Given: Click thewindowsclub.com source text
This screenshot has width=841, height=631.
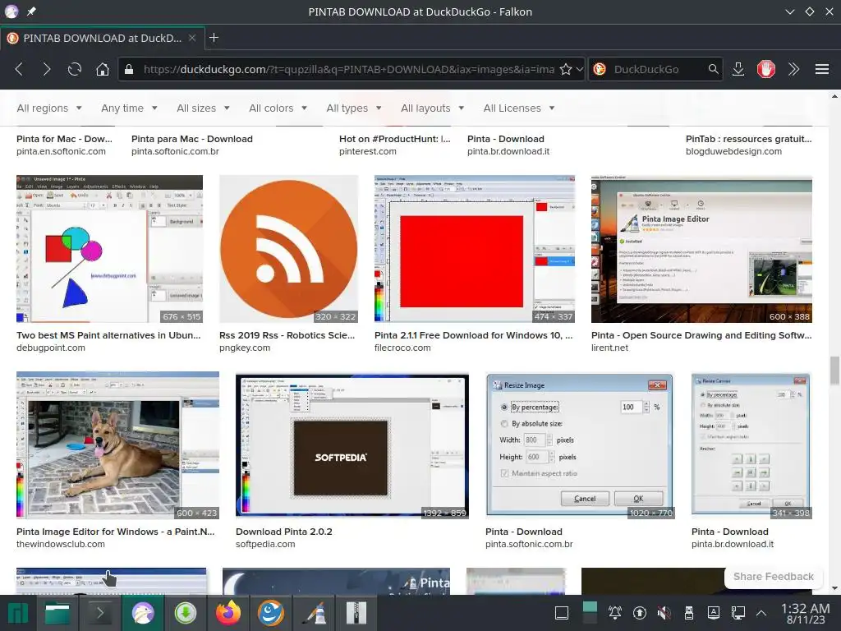Looking at the screenshot, I should coord(61,544).
